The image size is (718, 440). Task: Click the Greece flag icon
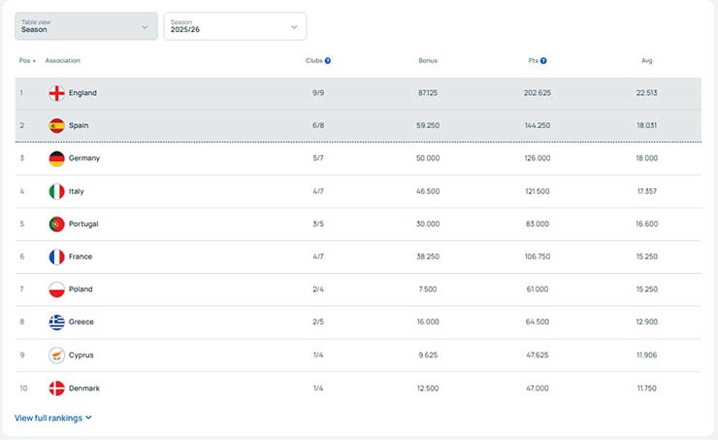pyautogui.click(x=57, y=322)
